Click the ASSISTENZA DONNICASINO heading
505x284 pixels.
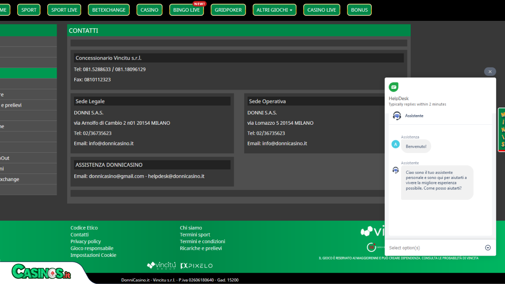tap(152, 165)
